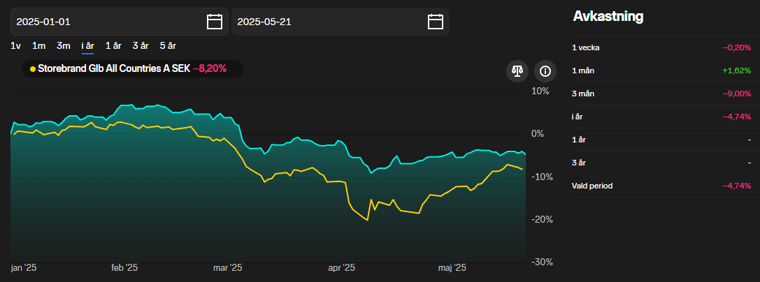Choose the 3 år time range
The height and width of the screenshot is (282, 760).
click(x=140, y=45)
